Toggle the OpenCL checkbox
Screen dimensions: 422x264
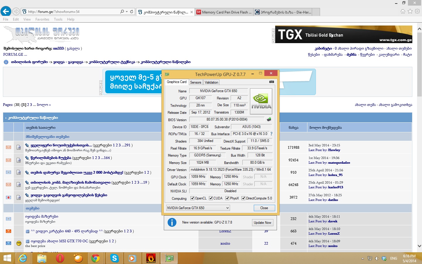coord(193,198)
